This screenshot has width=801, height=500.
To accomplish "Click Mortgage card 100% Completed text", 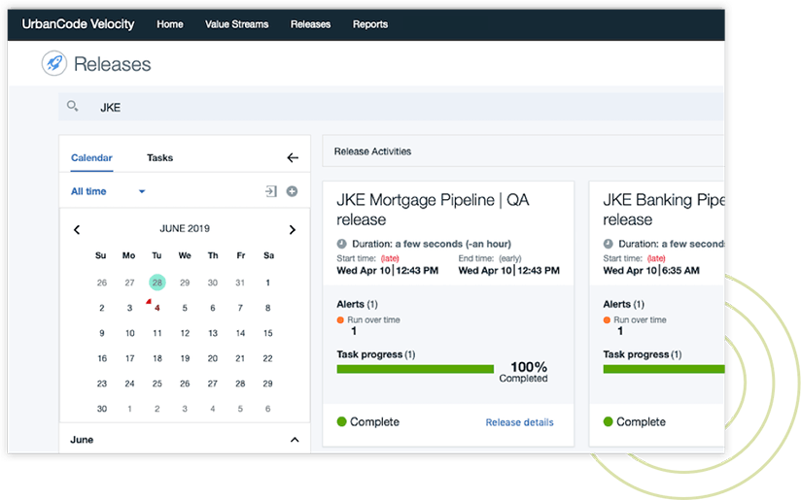I will coord(525,372).
